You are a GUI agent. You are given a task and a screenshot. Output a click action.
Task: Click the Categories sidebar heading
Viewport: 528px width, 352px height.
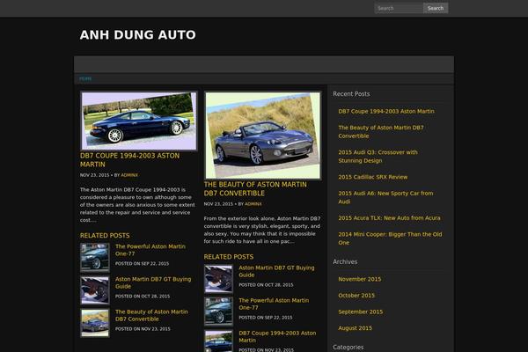(348, 348)
